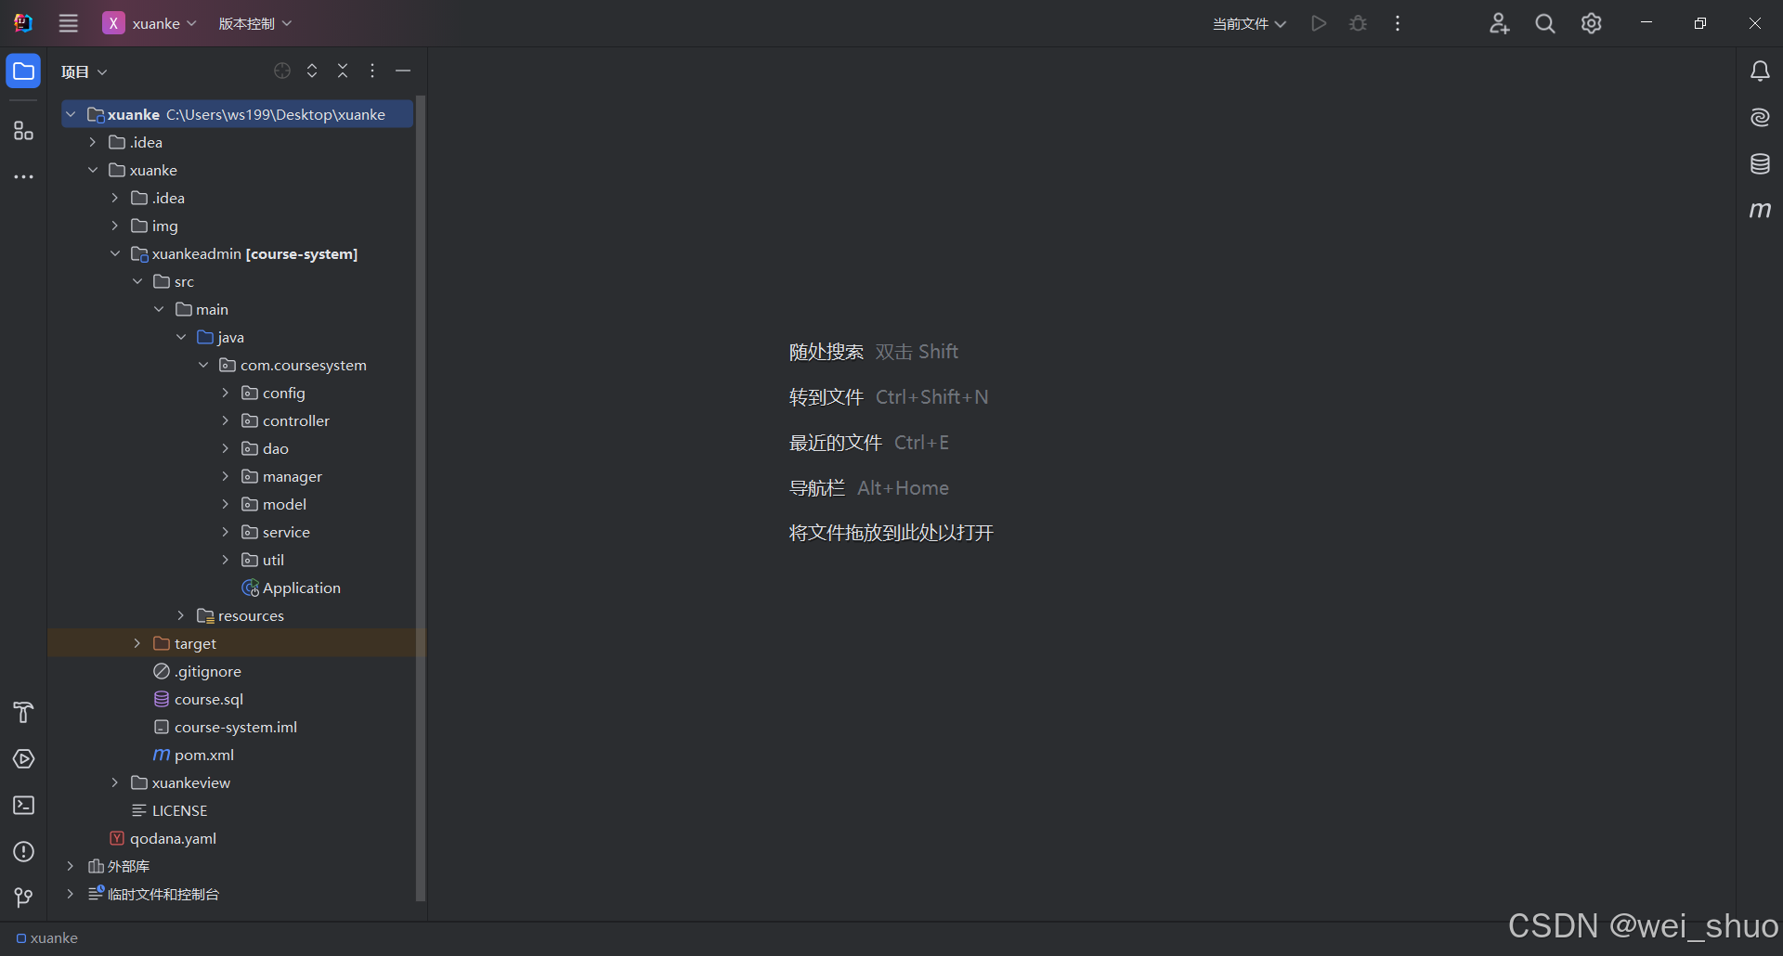
Task: Open more tool windows ellipsis icon
Action: coord(23,176)
